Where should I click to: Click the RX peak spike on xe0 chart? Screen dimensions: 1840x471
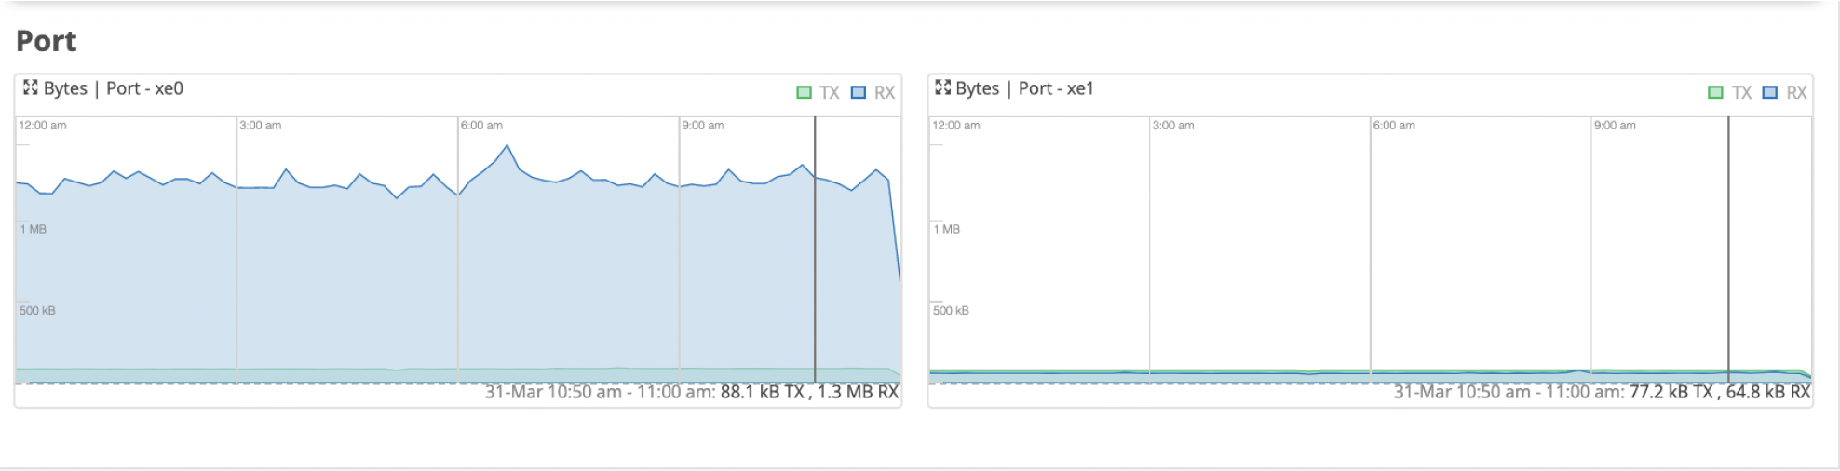point(507,146)
